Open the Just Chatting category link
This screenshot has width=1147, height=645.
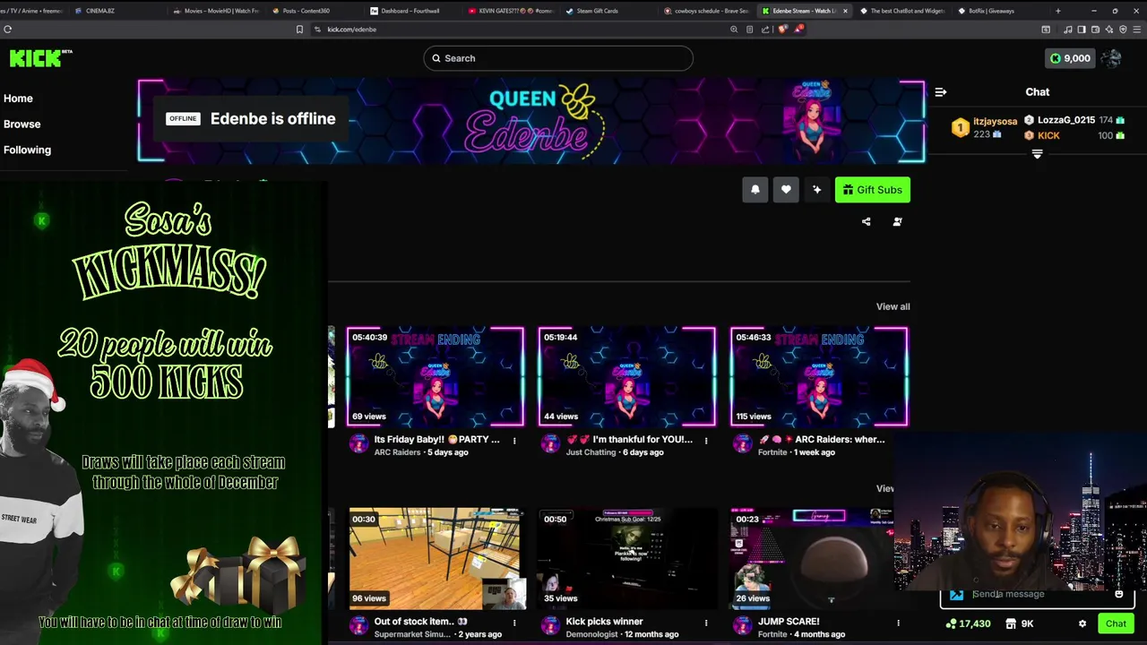pyautogui.click(x=591, y=452)
